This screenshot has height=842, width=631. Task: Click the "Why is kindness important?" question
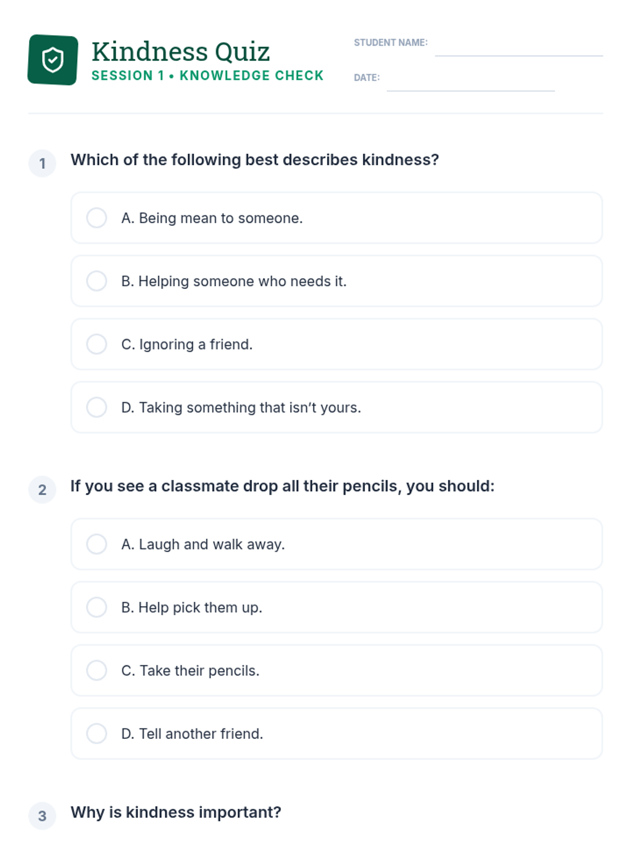point(176,812)
